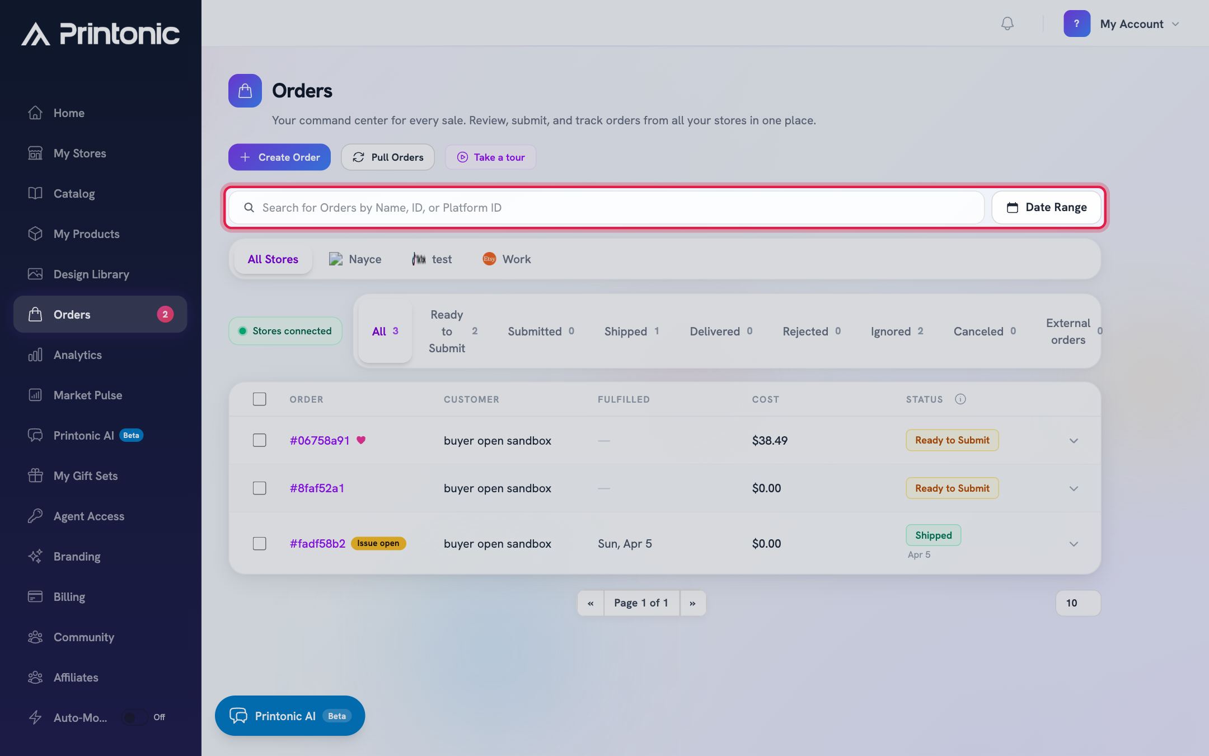Open the notifications bell icon
Screen dimensions: 1209x756
(1007, 24)
